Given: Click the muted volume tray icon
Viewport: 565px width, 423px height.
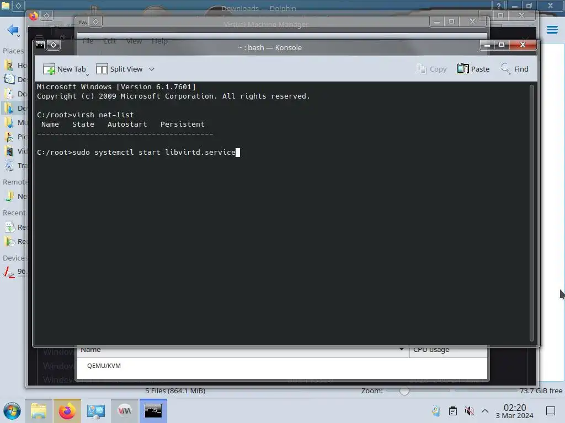Looking at the screenshot, I should 469,411.
